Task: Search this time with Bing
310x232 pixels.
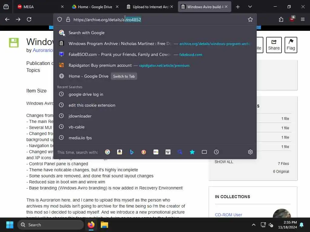Action: pyautogui.click(x=132, y=152)
